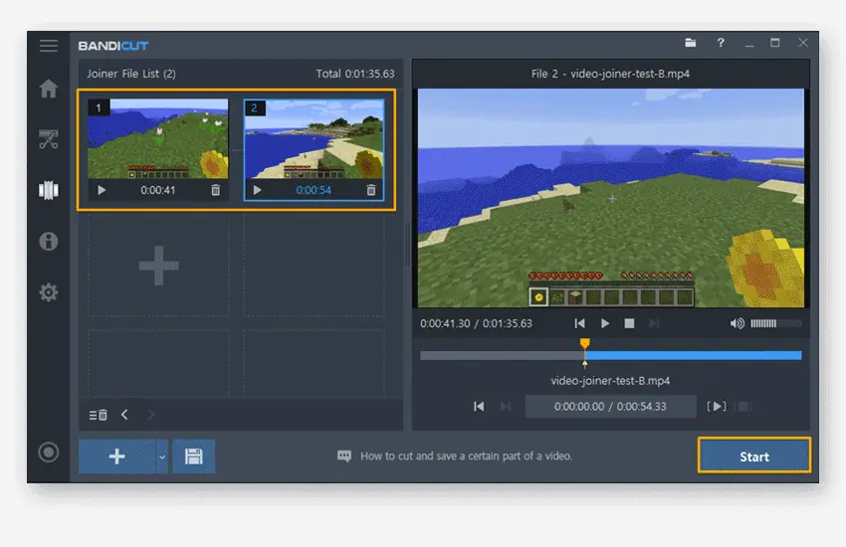The image size is (846, 547).
Task: Toggle segment playback bracket-play button
Action: tap(717, 407)
